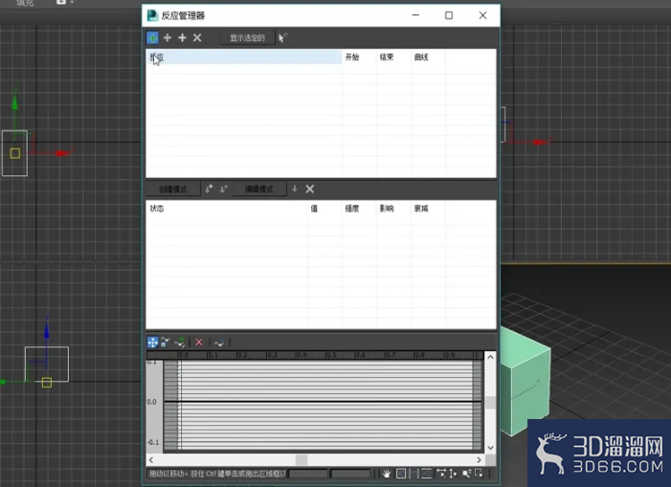Click the Append Selected state arrow icon
This screenshot has width=671, height=487.
pos(223,189)
